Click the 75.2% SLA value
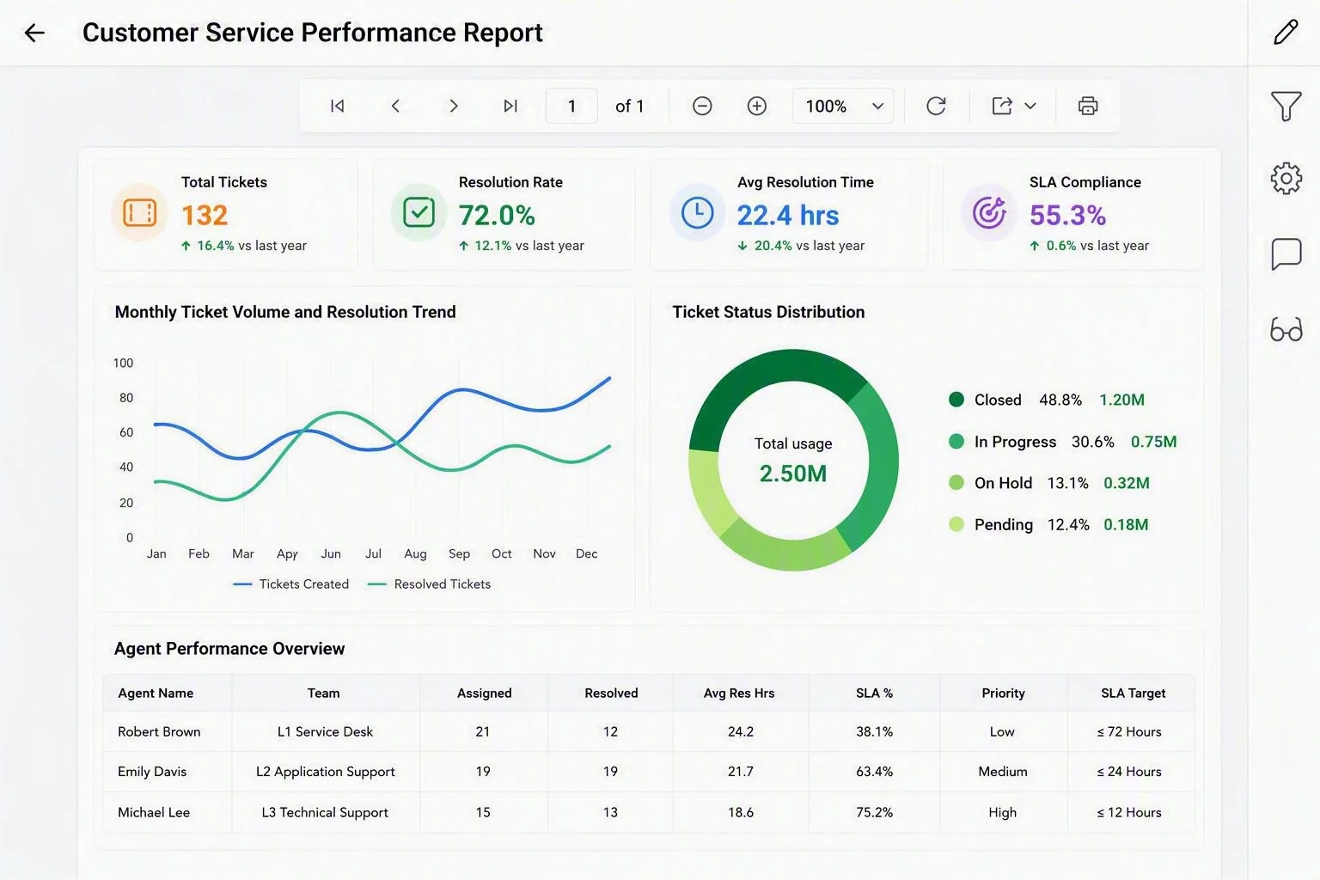The height and width of the screenshot is (880, 1320). click(874, 812)
